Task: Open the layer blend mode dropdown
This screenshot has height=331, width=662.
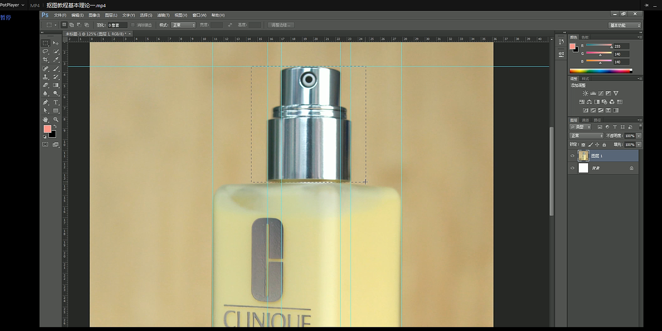Action: click(586, 136)
